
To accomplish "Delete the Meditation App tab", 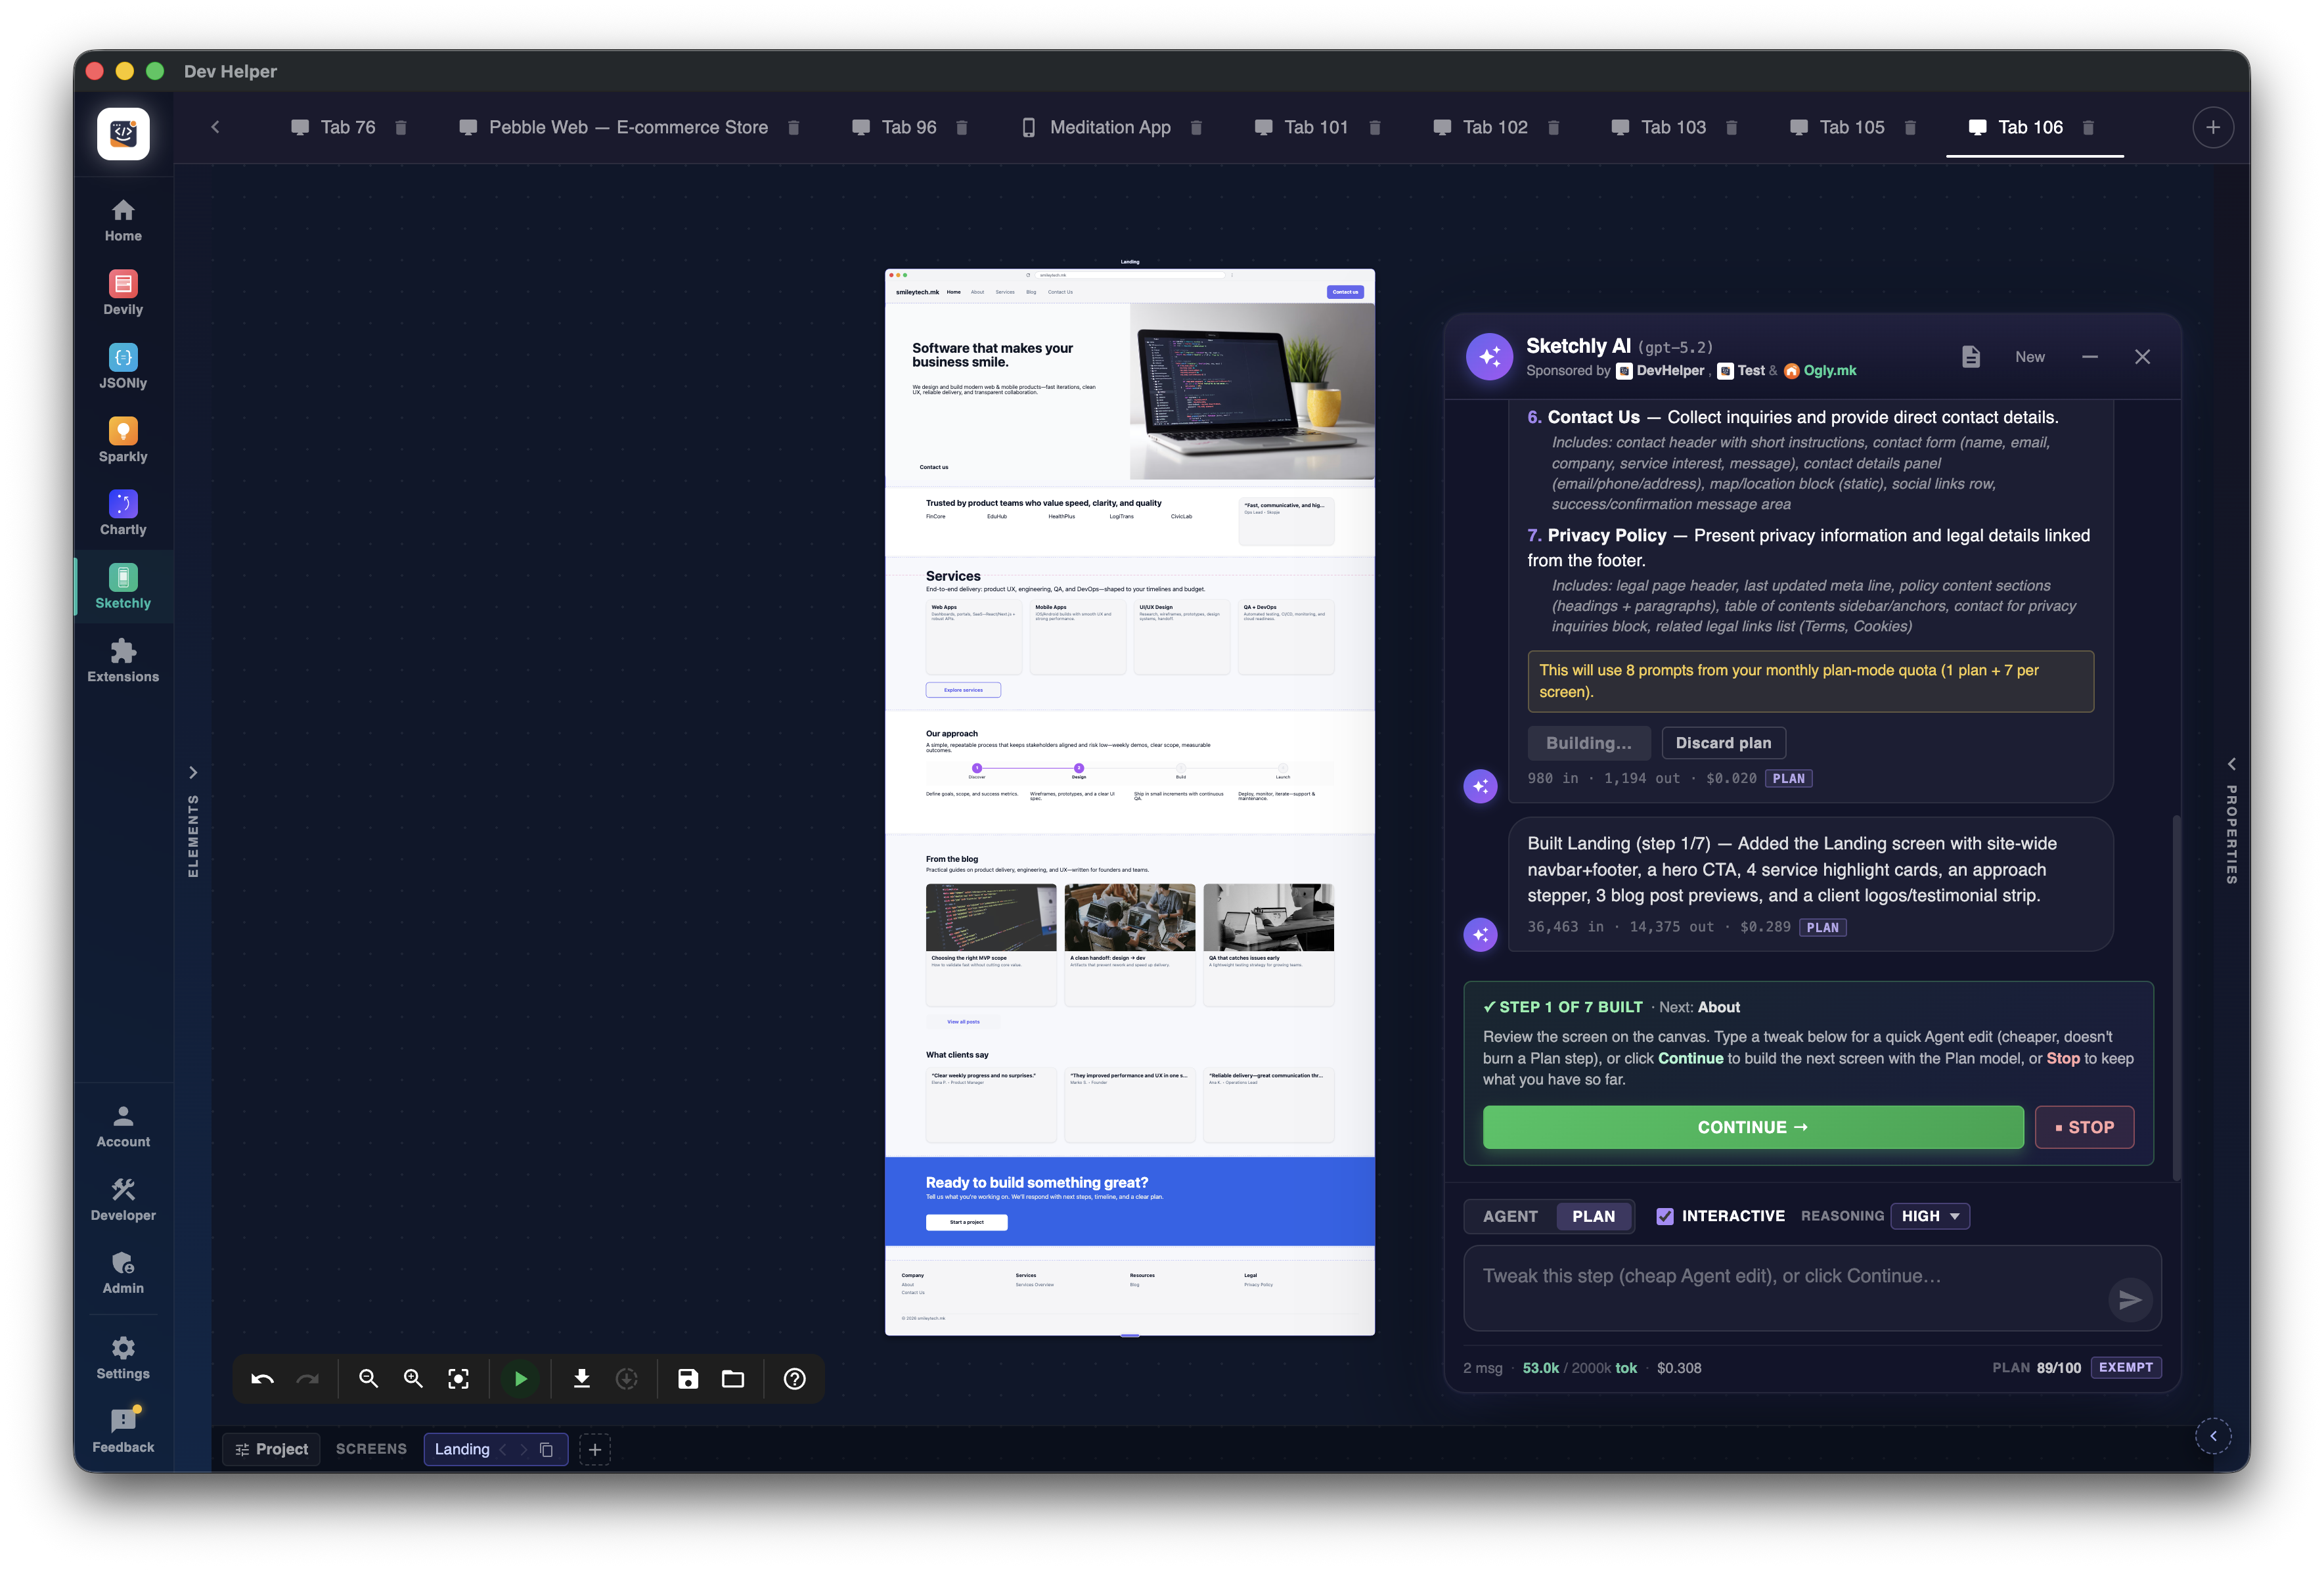I will (1196, 127).
